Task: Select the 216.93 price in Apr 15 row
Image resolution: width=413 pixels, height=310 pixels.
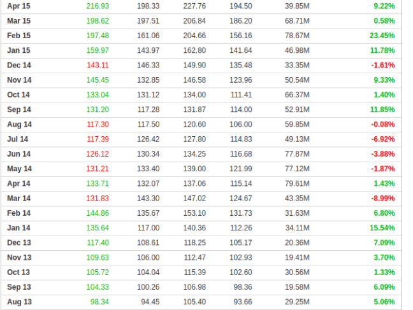Action: [x=98, y=6]
